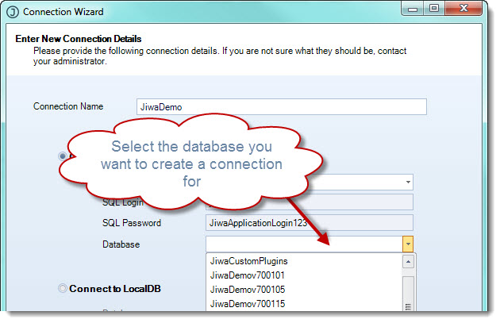Expand the server combo box arrow beside the callout

[x=408, y=182]
